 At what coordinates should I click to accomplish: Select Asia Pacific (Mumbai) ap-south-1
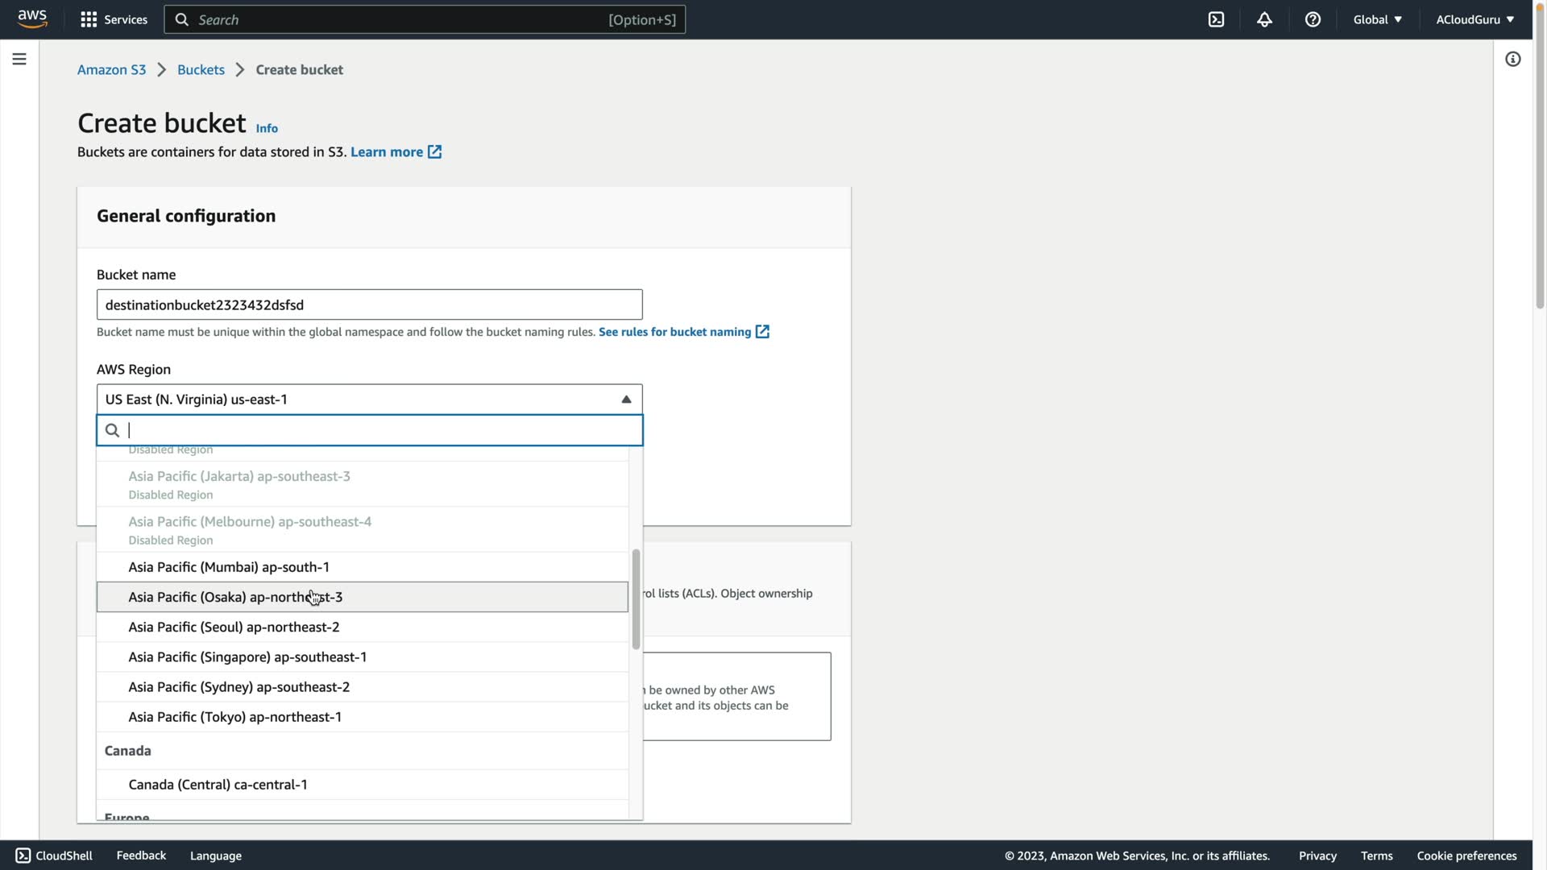pos(229,567)
